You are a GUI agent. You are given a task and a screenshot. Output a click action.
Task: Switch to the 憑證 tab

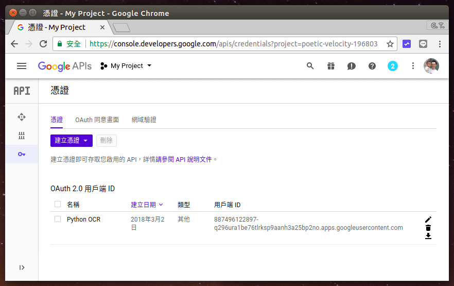57,120
